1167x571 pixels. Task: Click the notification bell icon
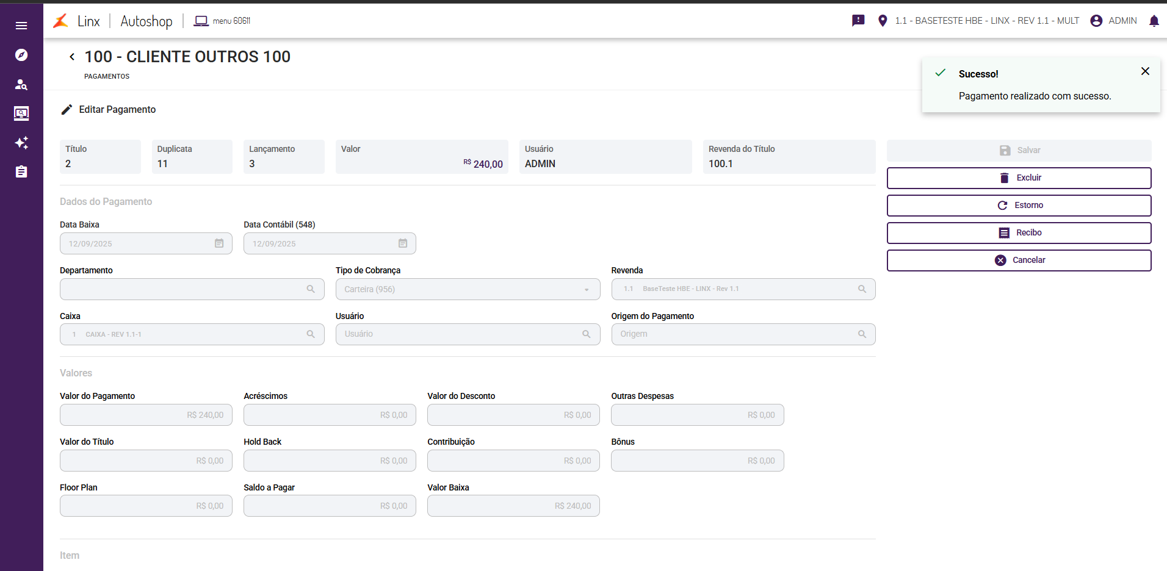tap(1154, 21)
